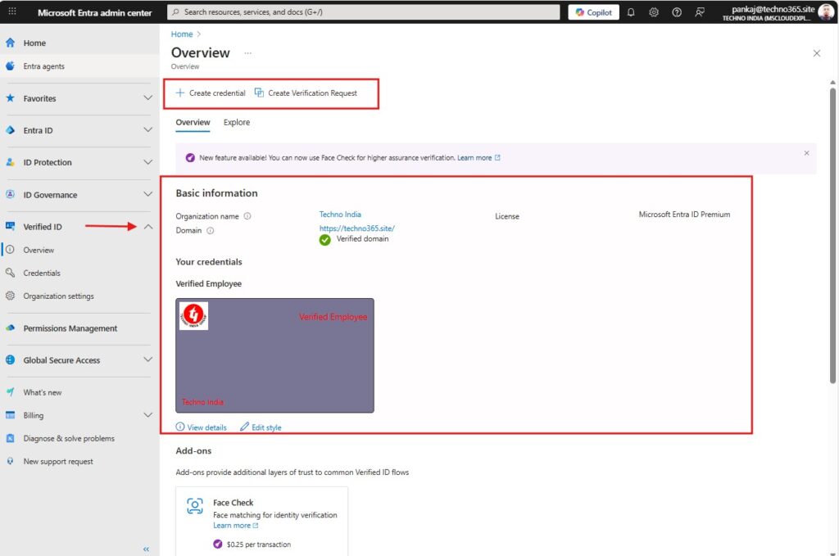
Task: Expand the Global Secure Access section
Action: point(147,360)
